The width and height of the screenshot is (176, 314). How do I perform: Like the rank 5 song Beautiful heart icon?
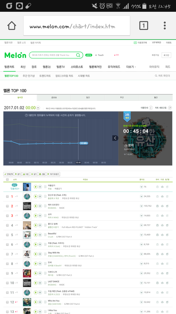pos(141,235)
